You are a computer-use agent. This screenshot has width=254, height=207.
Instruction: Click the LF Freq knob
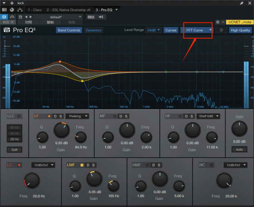coord(81,138)
